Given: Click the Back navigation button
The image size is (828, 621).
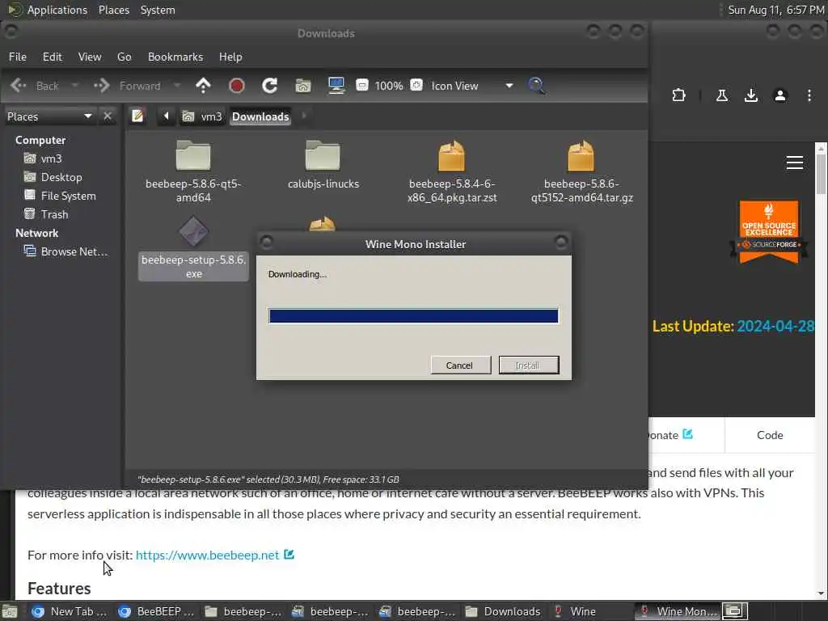Looking at the screenshot, I should (35, 86).
